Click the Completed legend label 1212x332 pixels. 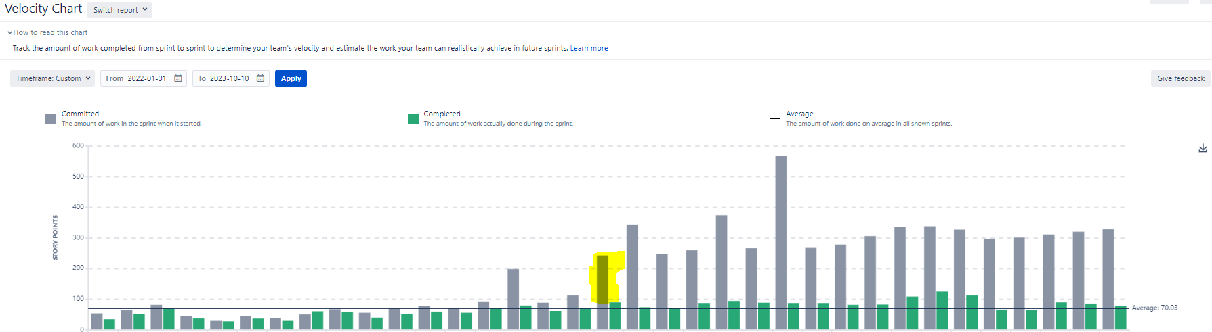(x=442, y=114)
